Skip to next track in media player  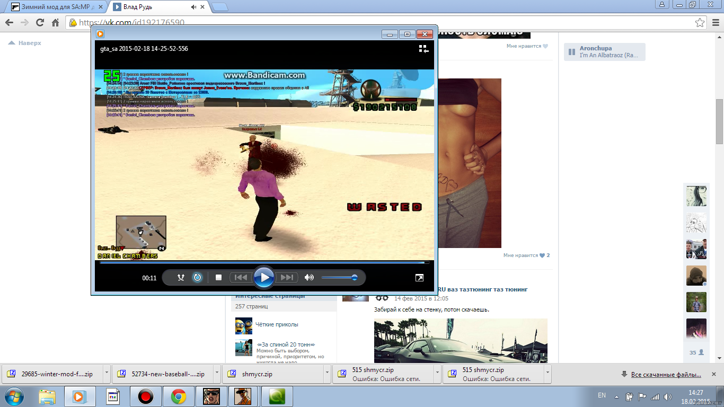click(287, 278)
